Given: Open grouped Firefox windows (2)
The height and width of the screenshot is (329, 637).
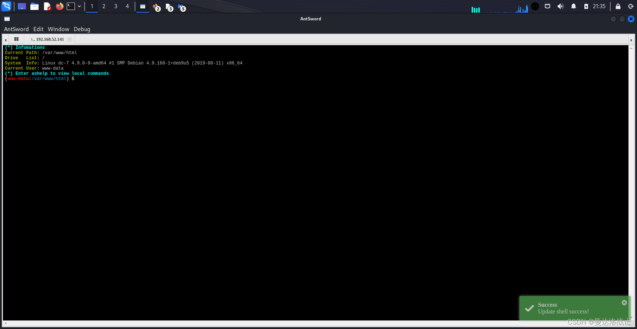Looking at the screenshot, I should (x=156, y=7).
